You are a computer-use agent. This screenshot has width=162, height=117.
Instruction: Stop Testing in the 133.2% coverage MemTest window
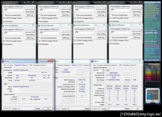click(30, 34)
